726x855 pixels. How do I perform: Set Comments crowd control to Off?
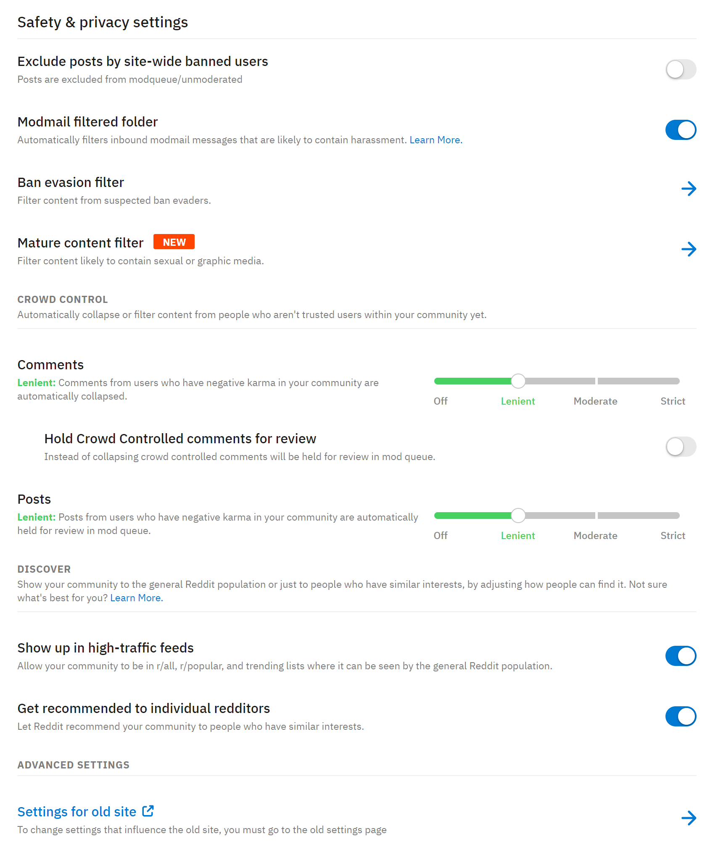coord(441,401)
